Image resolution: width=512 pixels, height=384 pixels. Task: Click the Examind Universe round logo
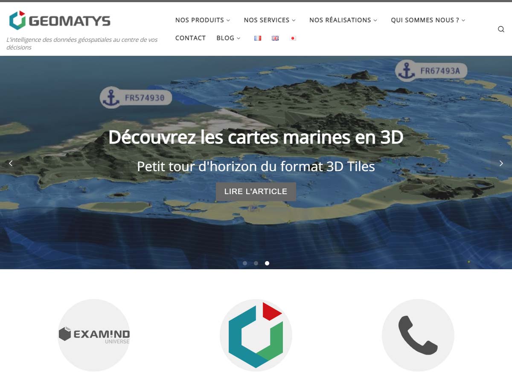tap(94, 335)
